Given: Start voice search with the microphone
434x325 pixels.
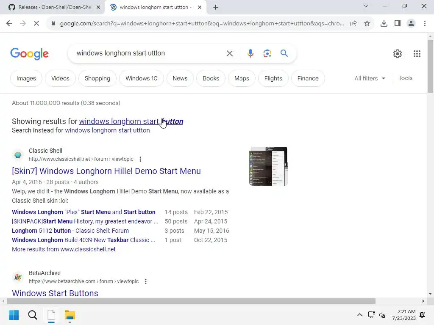Looking at the screenshot, I should pos(250,53).
